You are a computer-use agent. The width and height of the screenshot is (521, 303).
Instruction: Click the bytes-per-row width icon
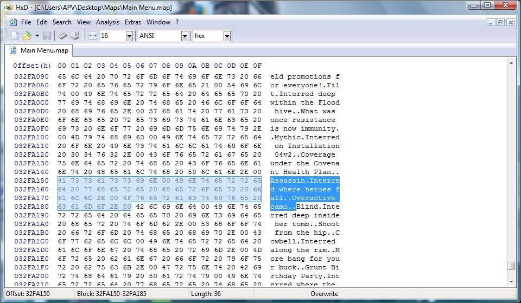(92, 36)
